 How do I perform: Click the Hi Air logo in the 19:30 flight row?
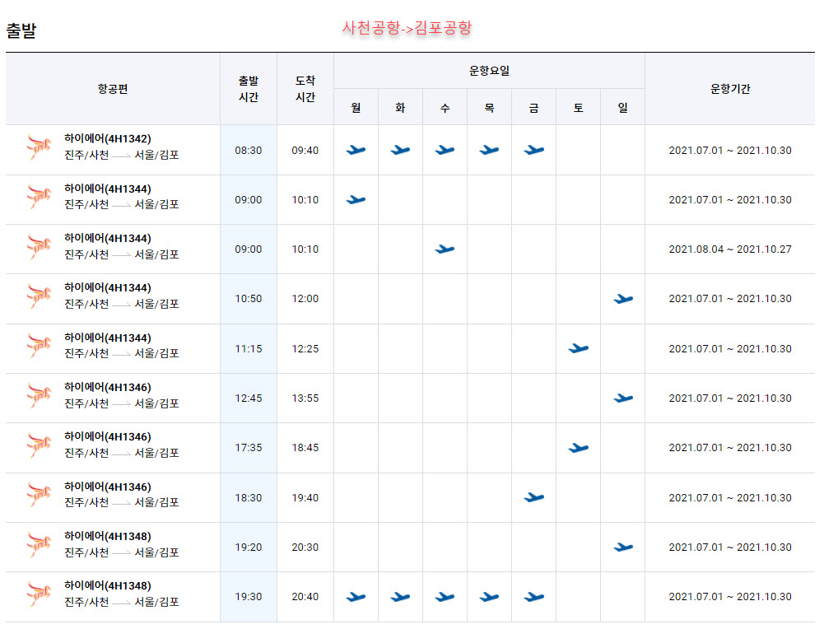[x=39, y=594]
